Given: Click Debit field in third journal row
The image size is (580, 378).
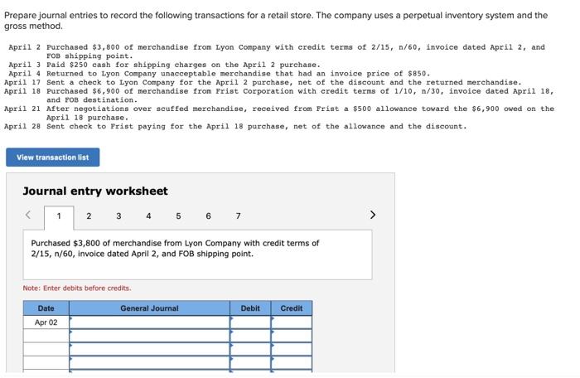Looking at the screenshot, I should point(250,349).
